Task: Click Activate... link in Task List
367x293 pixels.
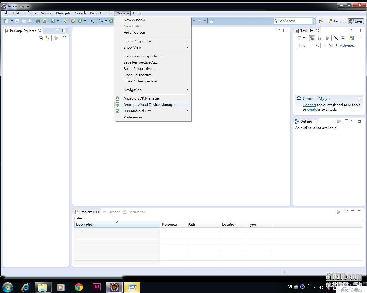Action: 348,45
